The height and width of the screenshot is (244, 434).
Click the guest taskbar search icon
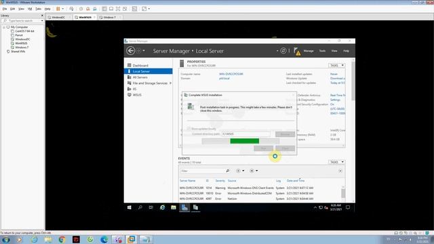[x=140, y=207]
